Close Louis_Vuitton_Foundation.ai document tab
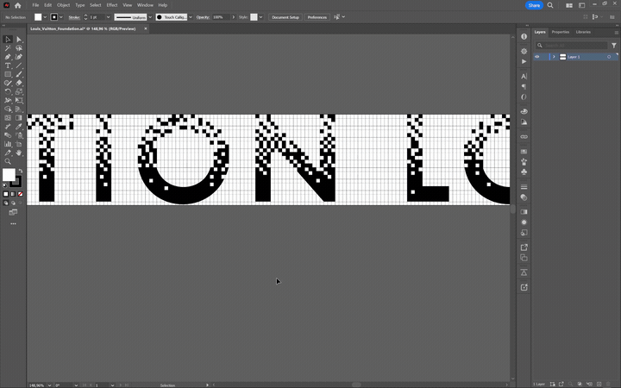The image size is (621, 388). 146,28
